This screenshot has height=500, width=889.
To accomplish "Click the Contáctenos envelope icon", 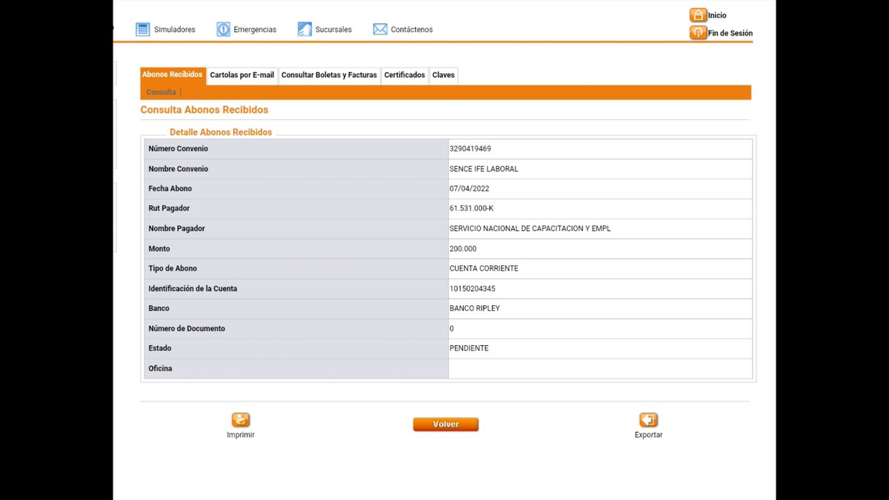I will click(x=380, y=30).
